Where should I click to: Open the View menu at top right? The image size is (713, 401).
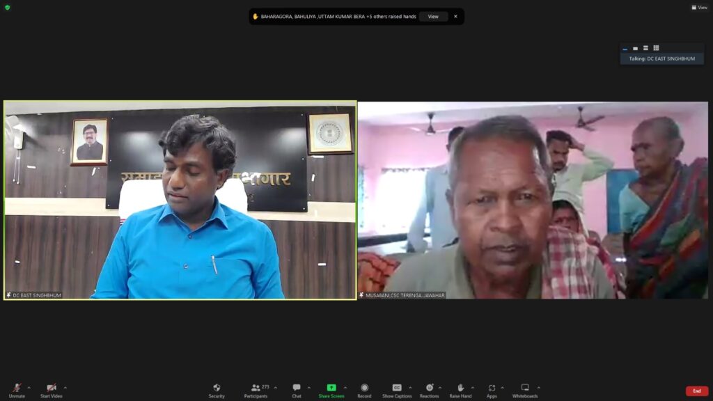tap(699, 8)
